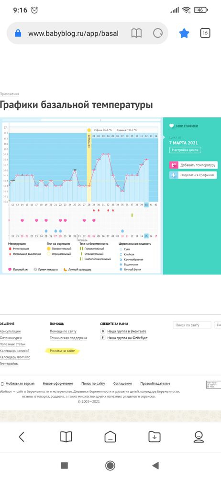Open downloads icon in bottom bar
Viewport: 221px width, 479px height.
point(155,437)
